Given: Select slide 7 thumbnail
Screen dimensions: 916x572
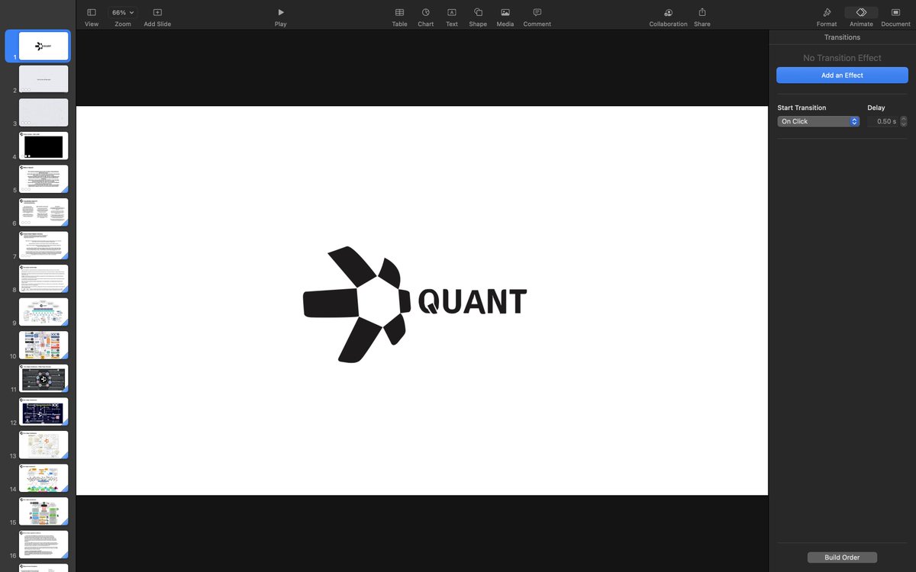Looking at the screenshot, I should (x=44, y=246).
